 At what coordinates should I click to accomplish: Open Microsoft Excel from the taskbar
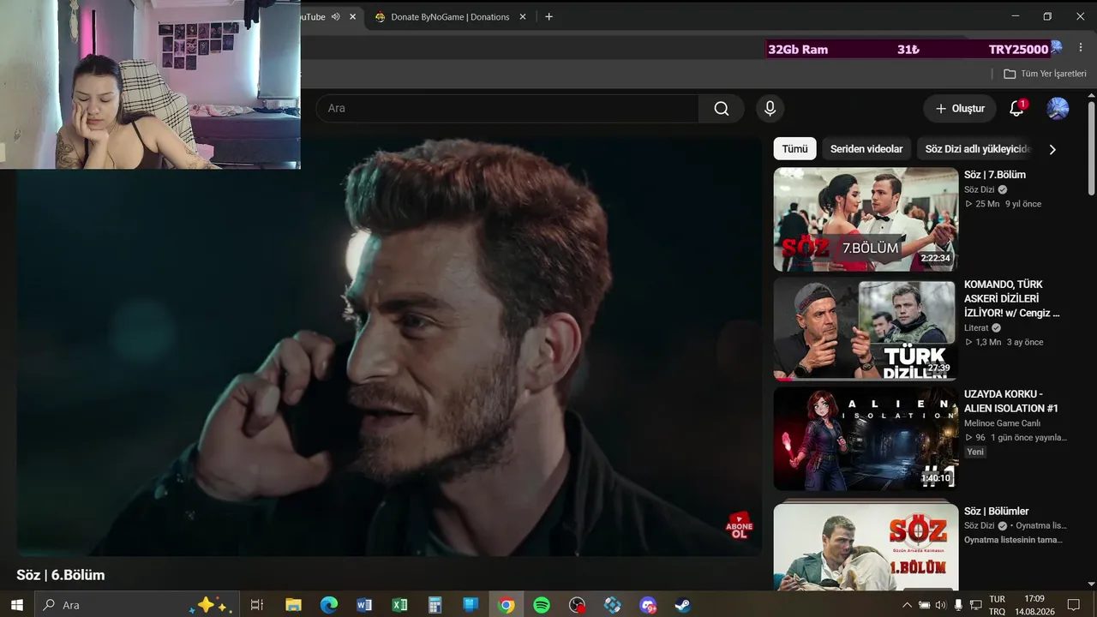coord(399,605)
